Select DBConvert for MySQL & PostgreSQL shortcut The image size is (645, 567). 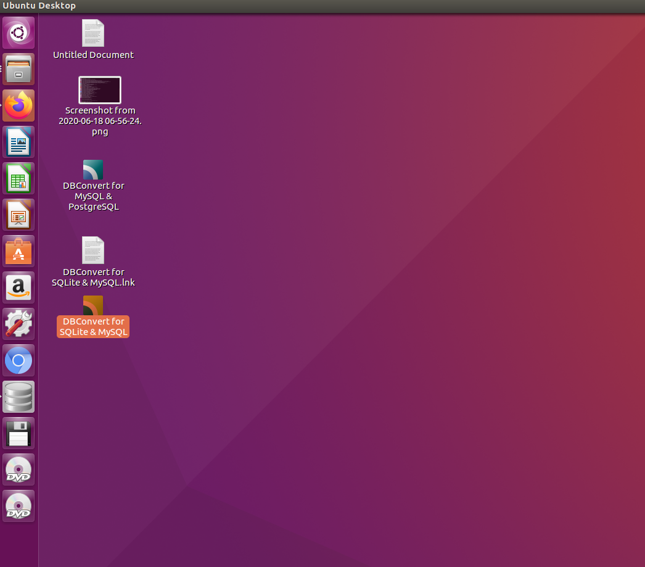93,186
